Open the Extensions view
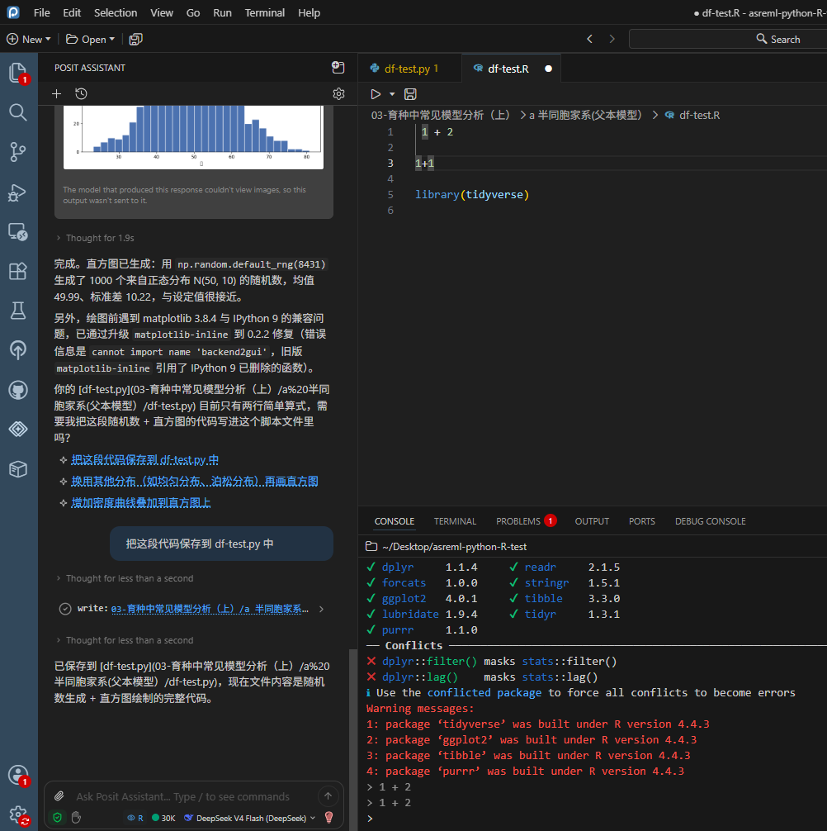Screen dimensions: 827x831 [x=18, y=271]
